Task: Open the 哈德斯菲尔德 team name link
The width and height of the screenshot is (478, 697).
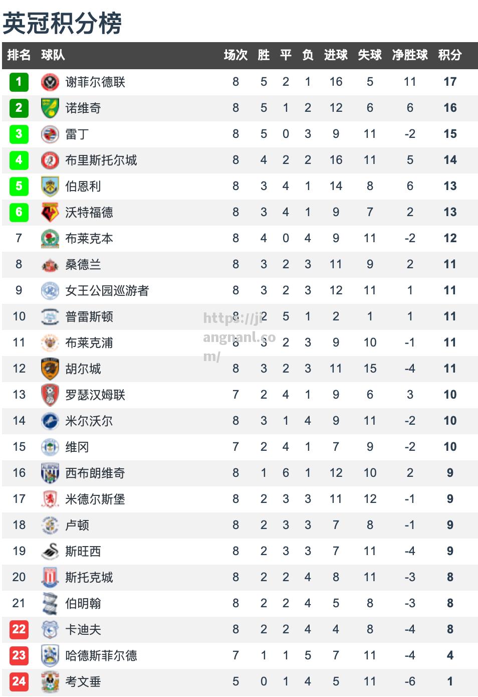Action: pyautogui.click(x=101, y=655)
